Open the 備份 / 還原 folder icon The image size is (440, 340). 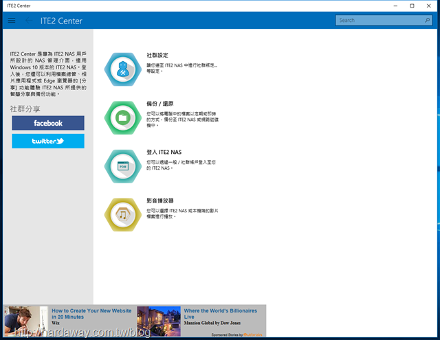point(123,117)
